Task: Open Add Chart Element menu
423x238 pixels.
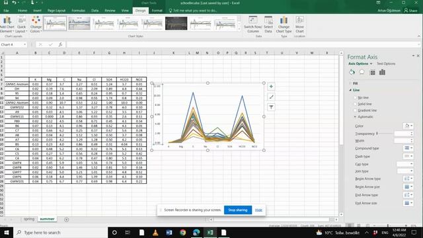Action: click(x=7, y=24)
